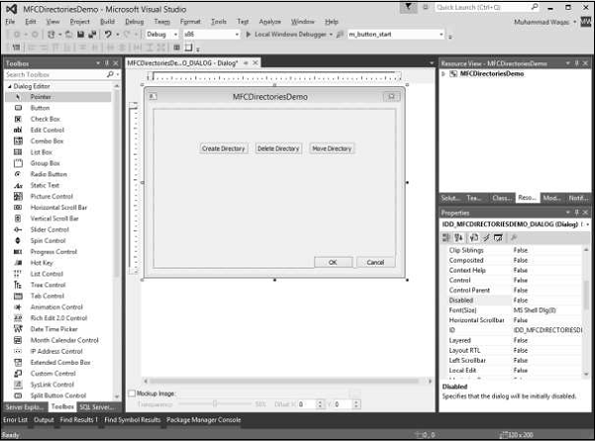Choose the Progress Control tool
The width and height of the screenshot is (595, 441).
pyautogui.click(x=55, y=252)
